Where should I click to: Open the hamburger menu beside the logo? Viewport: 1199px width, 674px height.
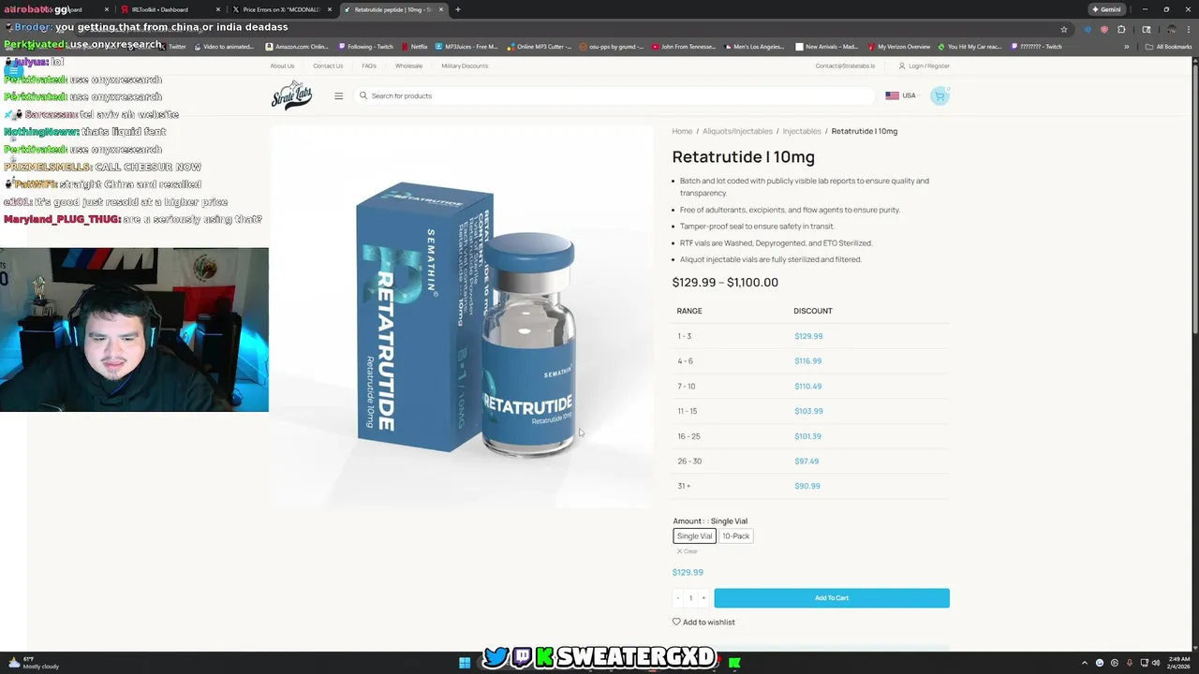coord(338,95)
